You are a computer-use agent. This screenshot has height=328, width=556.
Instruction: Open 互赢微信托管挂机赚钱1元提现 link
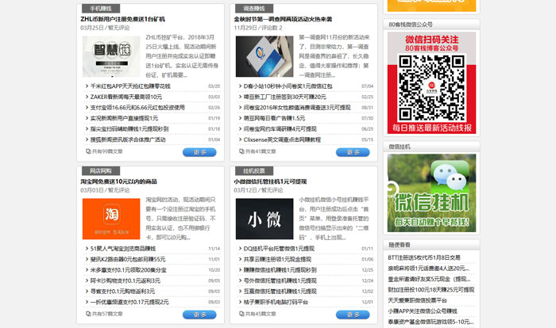[x=280, y=292]
